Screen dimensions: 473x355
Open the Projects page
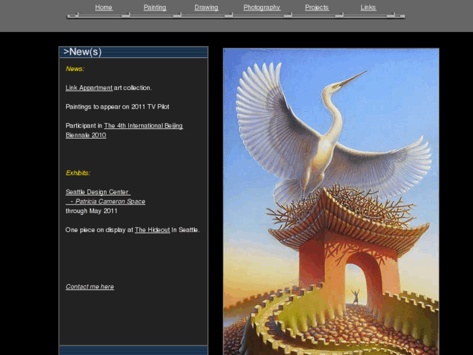pos(317,7)
